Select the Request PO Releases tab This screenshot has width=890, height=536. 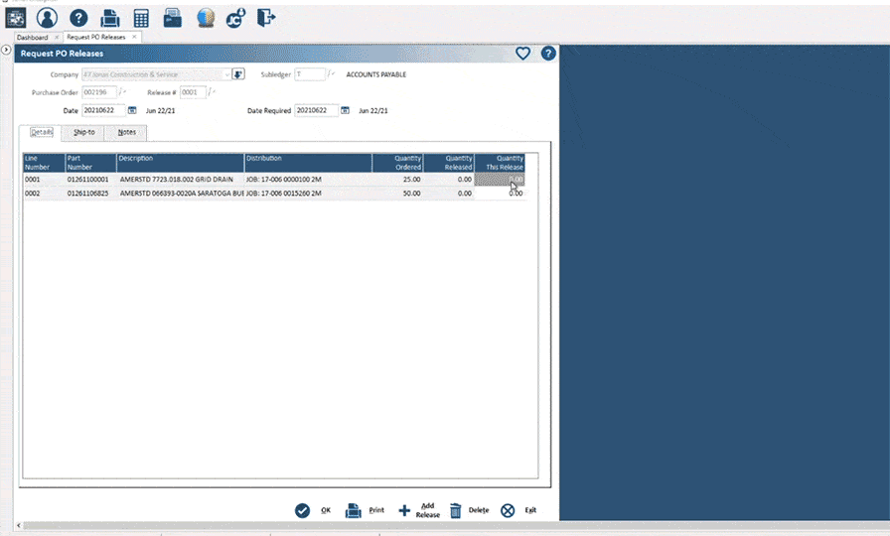point(96,37)
